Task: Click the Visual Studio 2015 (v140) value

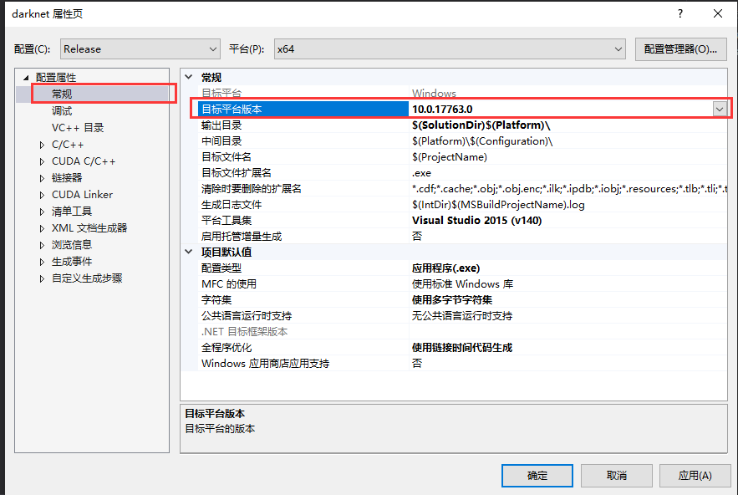Action: [476, 221]
